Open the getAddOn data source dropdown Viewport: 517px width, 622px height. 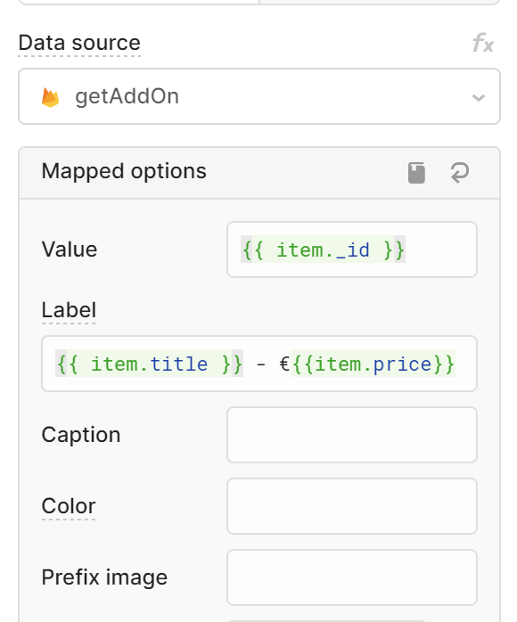tap(259, 96)
